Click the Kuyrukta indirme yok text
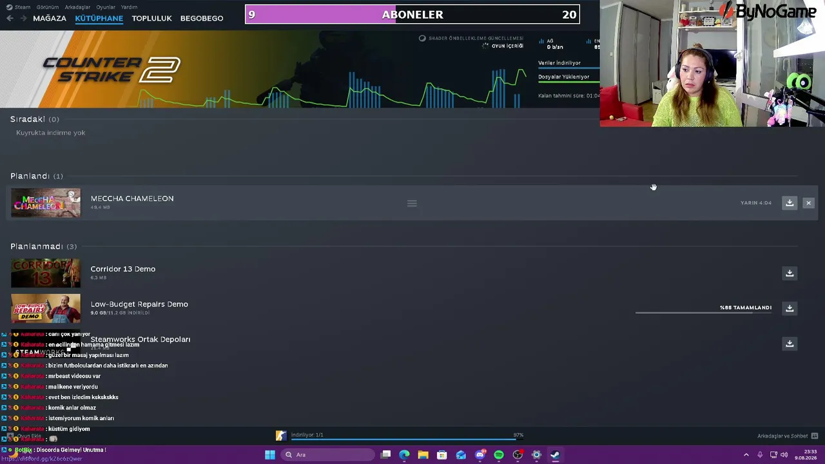Viewport: 825px width, 464px height. pyautogui.click(x=51, y=133)
